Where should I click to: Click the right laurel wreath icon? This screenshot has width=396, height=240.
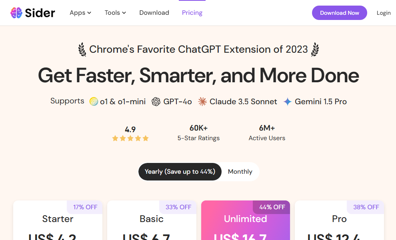tap(315, 50)
